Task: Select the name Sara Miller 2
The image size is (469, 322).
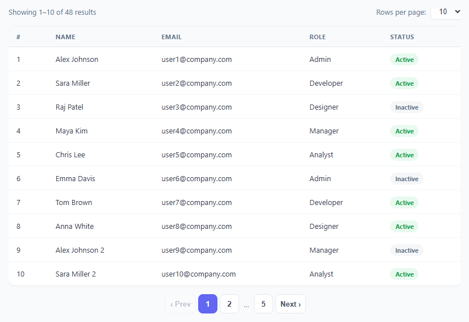Action: [x=76, y=274]
